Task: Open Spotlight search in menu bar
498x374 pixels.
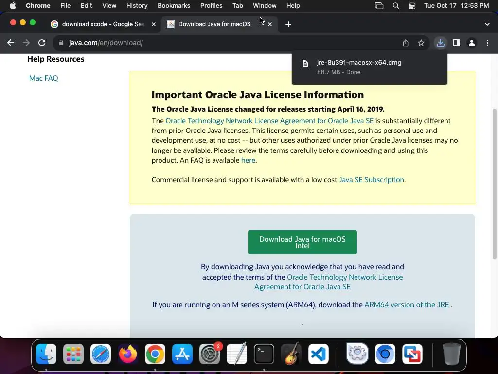Action: click(396, 6)
